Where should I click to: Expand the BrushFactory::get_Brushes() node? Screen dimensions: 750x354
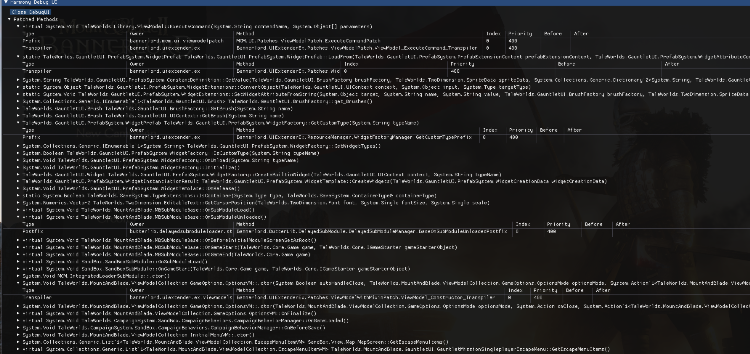tap(18, 102)
